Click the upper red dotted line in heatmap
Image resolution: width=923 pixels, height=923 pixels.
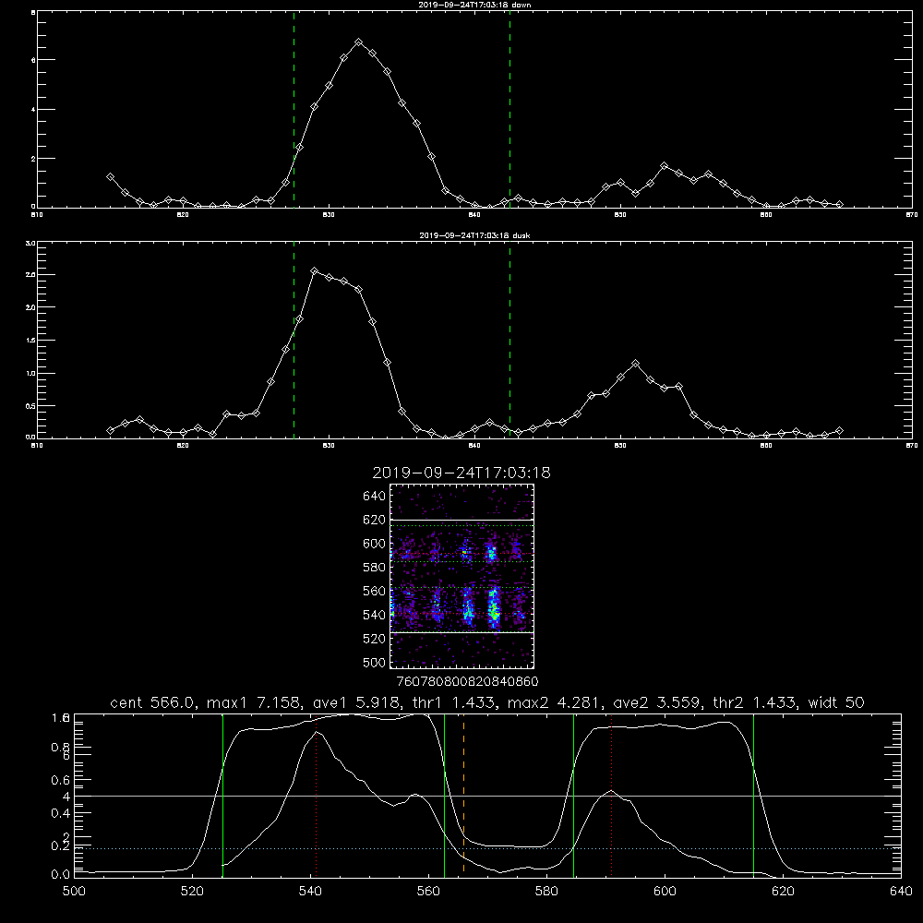[x=462, y=555]
